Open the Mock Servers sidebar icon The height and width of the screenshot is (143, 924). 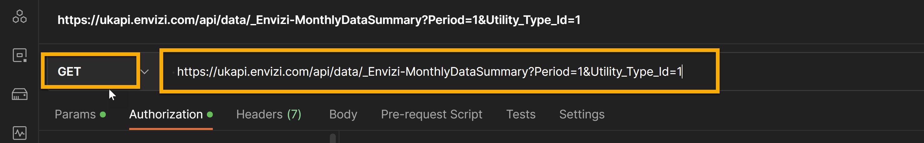[19, 94]
